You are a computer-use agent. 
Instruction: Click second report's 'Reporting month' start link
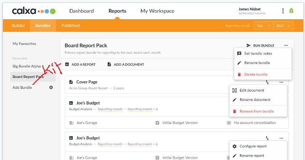point(110,145)
